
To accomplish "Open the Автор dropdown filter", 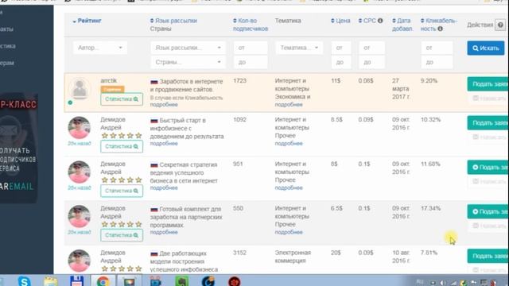I will click(x=99, y=48).
